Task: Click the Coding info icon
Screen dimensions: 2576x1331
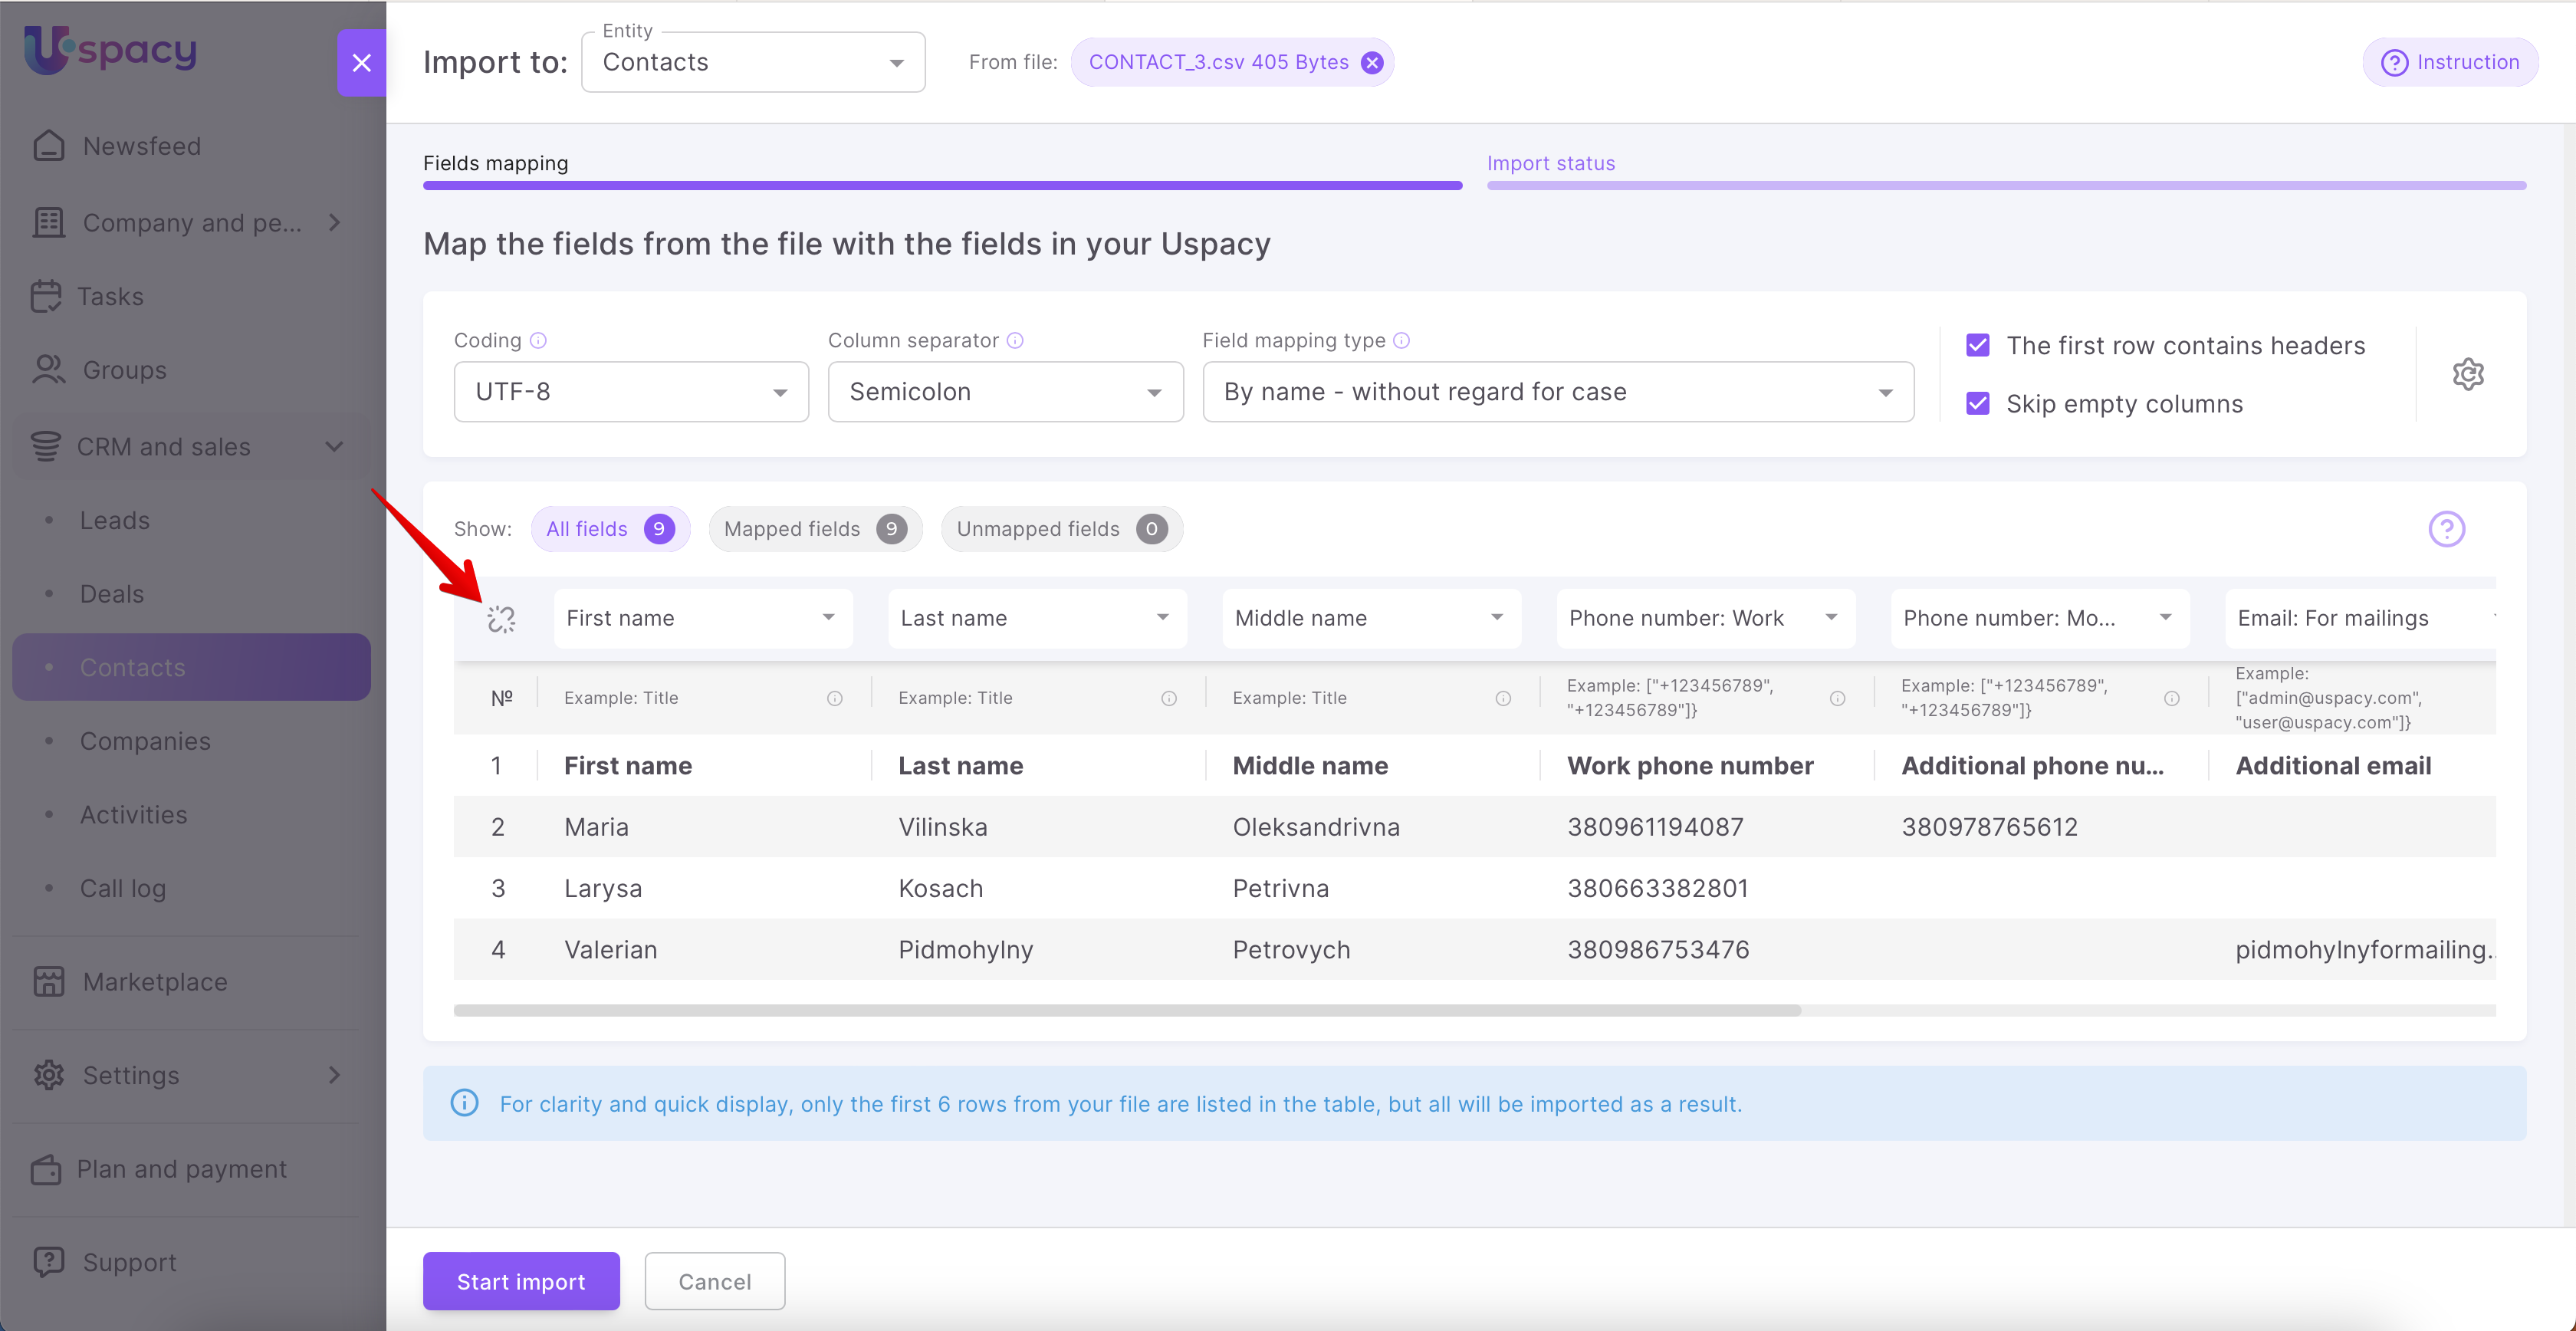Action: tap(538, 341)
